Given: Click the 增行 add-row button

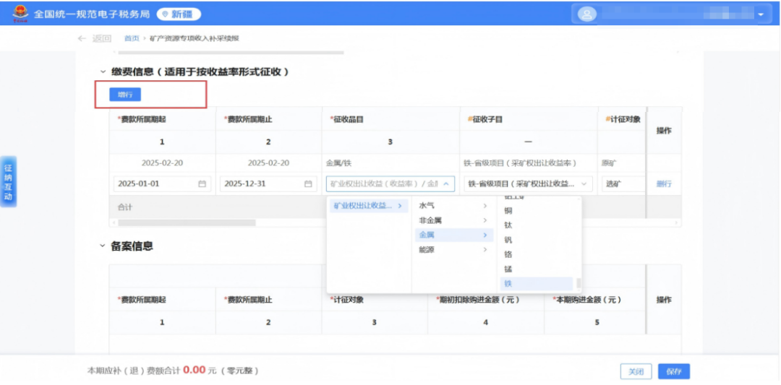Looking at the screenshot, I should pos(125,95).
